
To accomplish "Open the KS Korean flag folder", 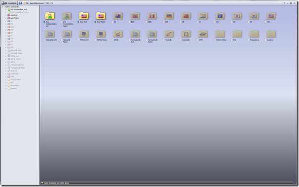I will 254,16.
